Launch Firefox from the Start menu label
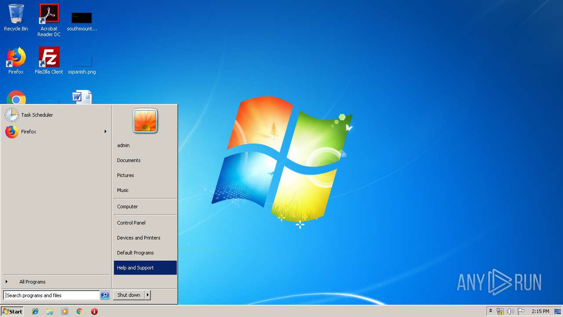The height and width of the screenshot is (317, 563). pos(29,132)
